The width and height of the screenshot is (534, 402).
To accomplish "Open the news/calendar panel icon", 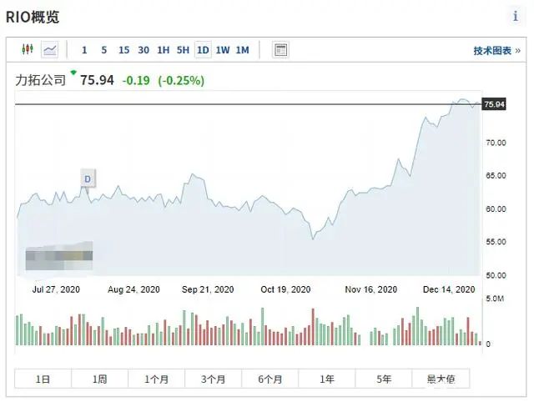I will pyautogui.click(x=280, y=50).
